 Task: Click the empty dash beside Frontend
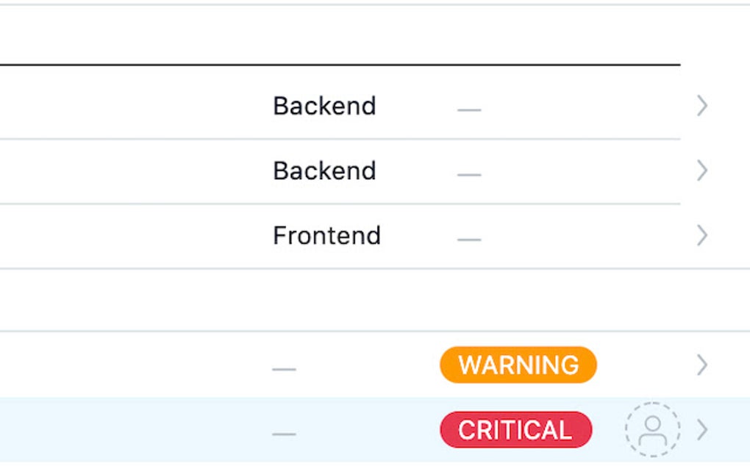[469, 240]
